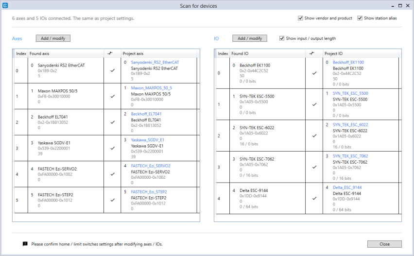Screen dimensions: 414x256
Task: Open the Sanyodenki_RS2_EtherCAT project axis link
Action: coord(155,62)
